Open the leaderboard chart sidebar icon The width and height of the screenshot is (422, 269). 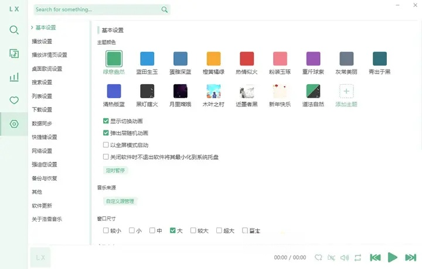pyautogui.click(x=14, y=77)
